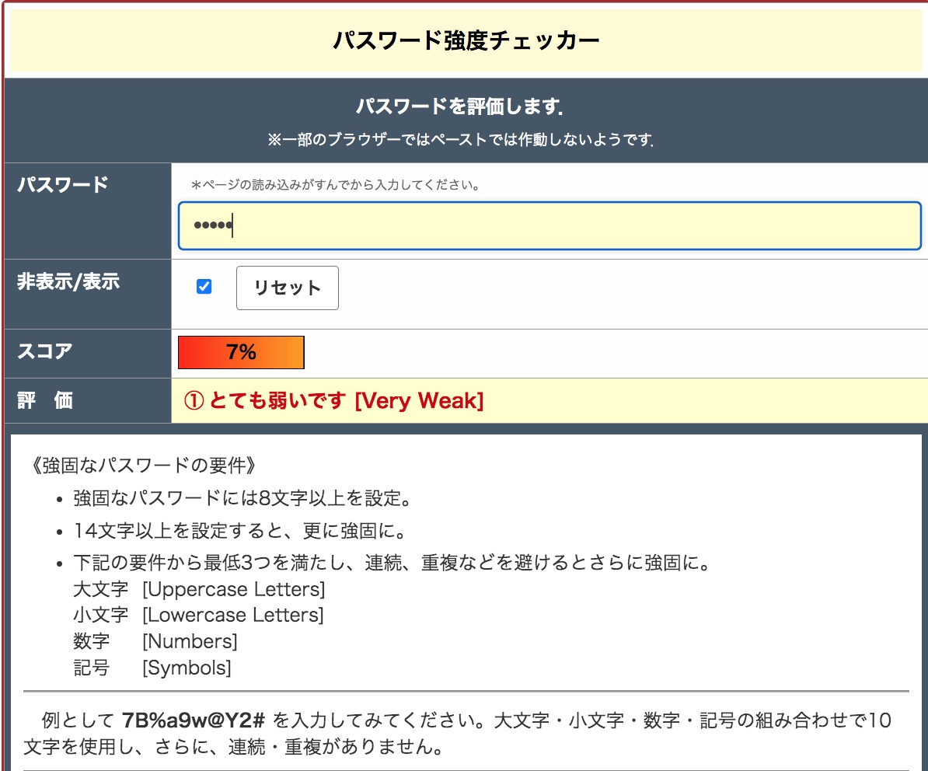This screenshot has height=771, width=928.
Task: Click the example password 7B%a9w@Y2#
Action: 194,720
